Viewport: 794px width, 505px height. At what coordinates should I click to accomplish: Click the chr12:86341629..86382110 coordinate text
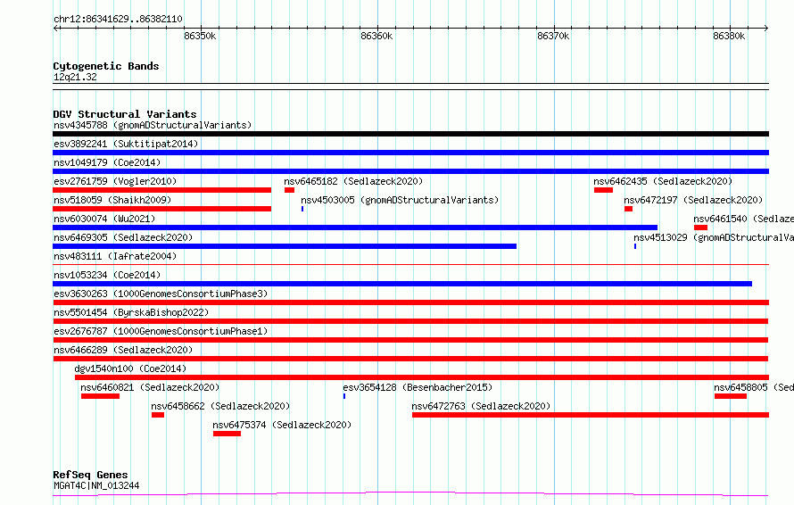point(118,19)
